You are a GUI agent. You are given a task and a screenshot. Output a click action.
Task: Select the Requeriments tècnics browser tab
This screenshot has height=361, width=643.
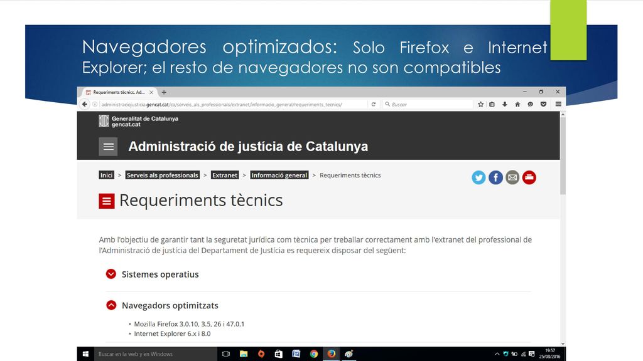coord(119,93)
